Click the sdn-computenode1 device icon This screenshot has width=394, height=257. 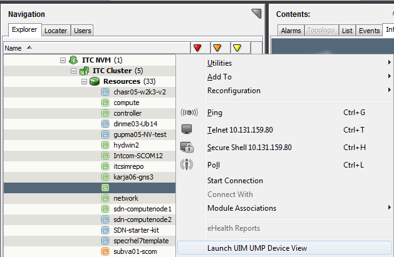[105, 209]
